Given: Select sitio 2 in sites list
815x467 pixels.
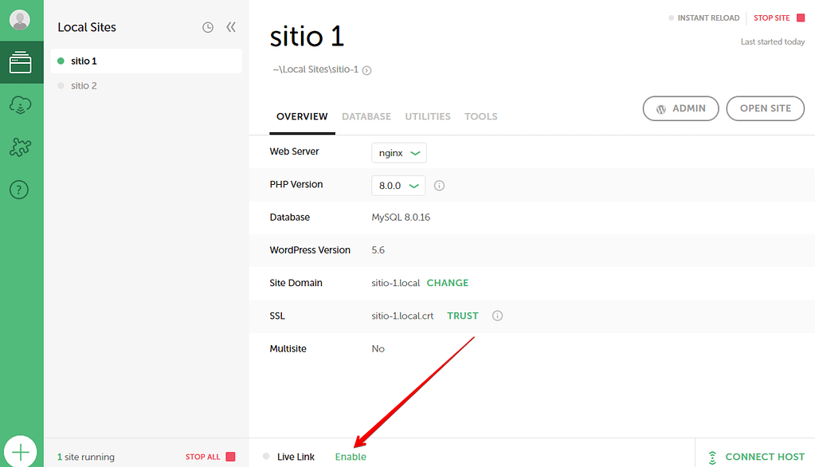Looking at the screenshot, I should point(146,86).
